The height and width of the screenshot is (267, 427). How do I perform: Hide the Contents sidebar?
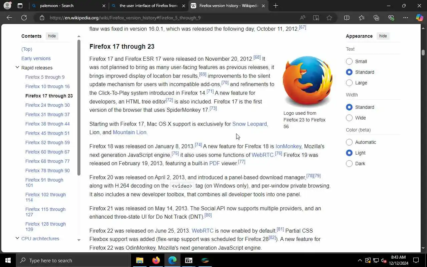click(52, 36)
